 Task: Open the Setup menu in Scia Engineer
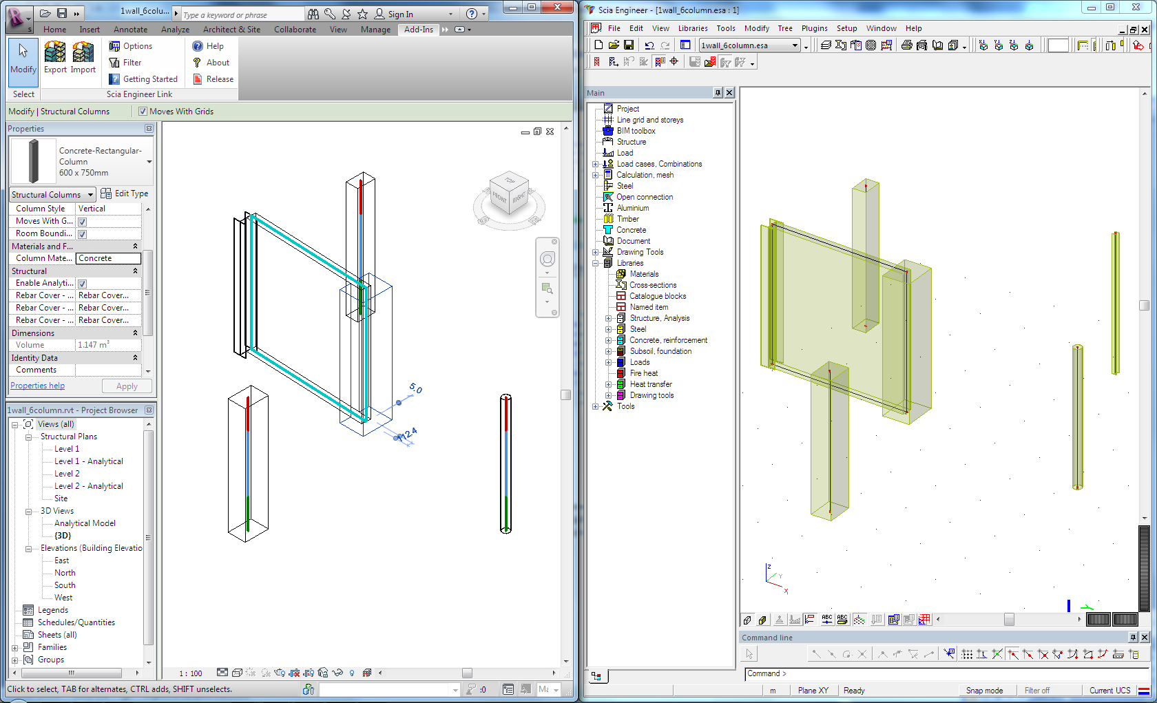[x=846, y=28]
